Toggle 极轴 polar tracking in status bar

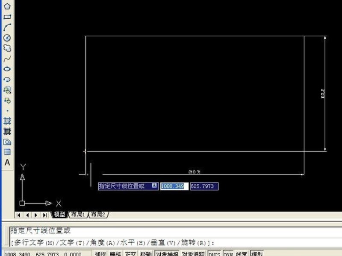145,253
